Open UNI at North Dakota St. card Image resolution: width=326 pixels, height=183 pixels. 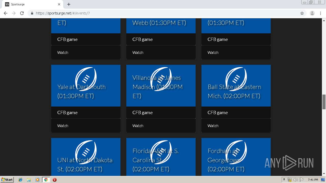(x=86, y=157)
